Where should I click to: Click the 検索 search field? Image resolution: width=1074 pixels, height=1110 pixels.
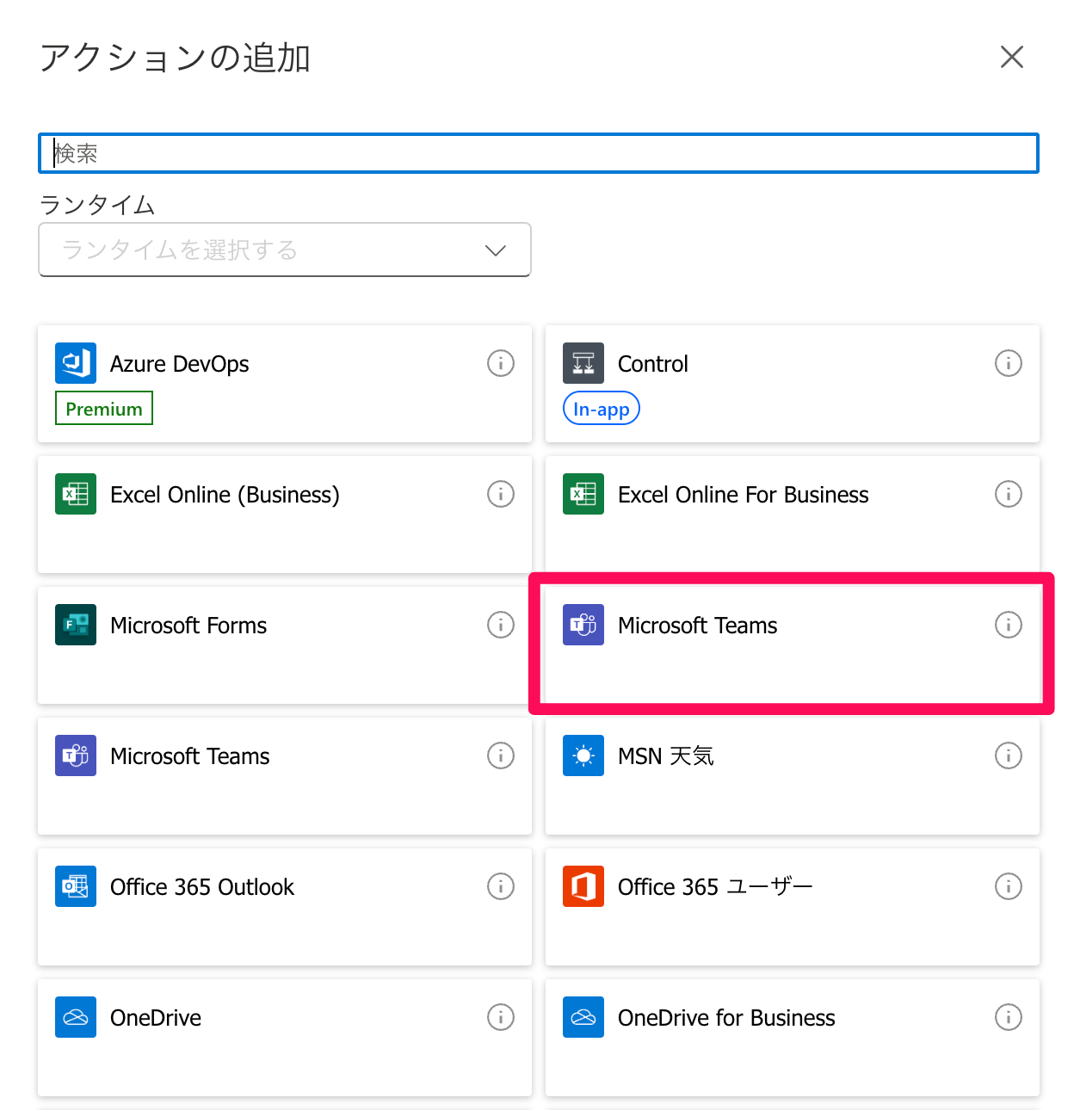click(x=539, y=153)
